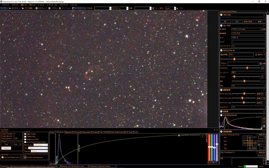The image size is (269, 168).
Task: Take a スナップショット snapshot from toolbar
Action: pos(65,8)
